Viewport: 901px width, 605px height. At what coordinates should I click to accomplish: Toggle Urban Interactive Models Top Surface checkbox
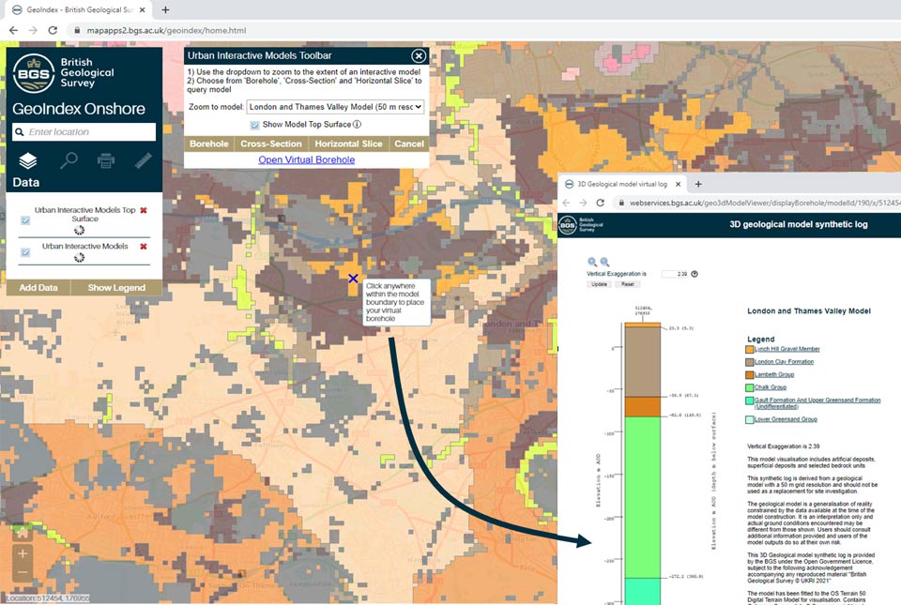click(25, 220)
